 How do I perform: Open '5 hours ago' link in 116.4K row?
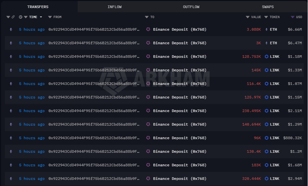[32, 84]
